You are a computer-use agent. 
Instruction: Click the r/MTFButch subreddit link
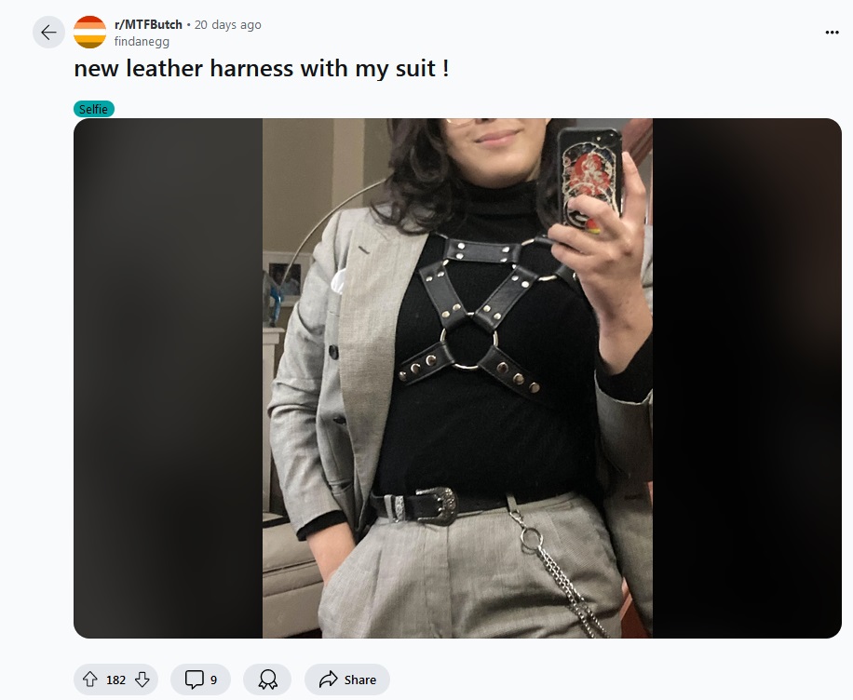(148, 25)
